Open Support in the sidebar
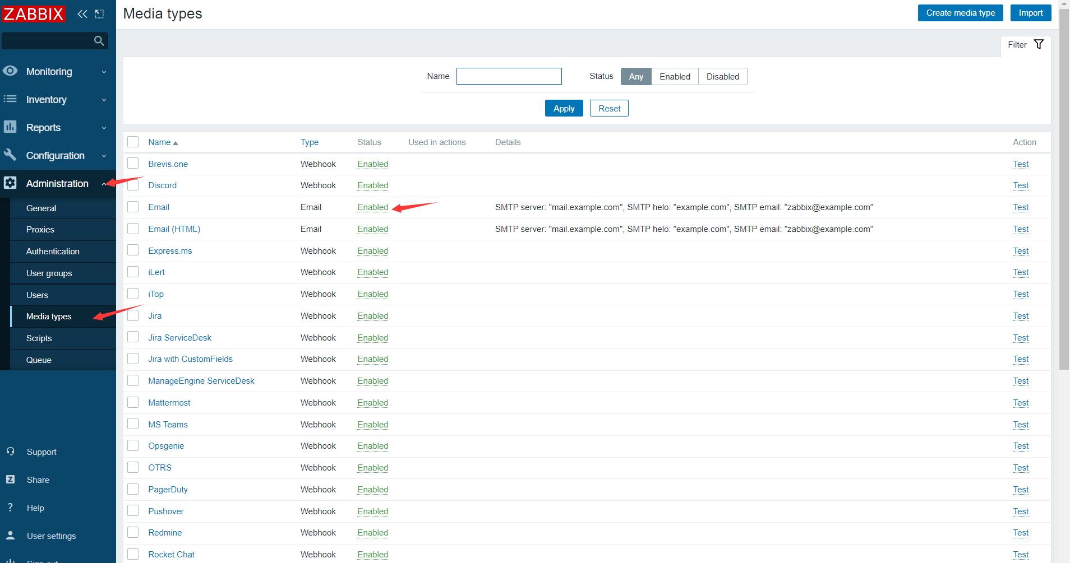The height and width of the screenshot is (563, 1070). tap(41, 452)
